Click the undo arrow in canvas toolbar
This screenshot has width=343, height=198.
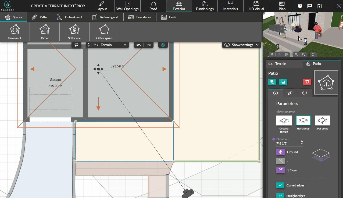139,45
